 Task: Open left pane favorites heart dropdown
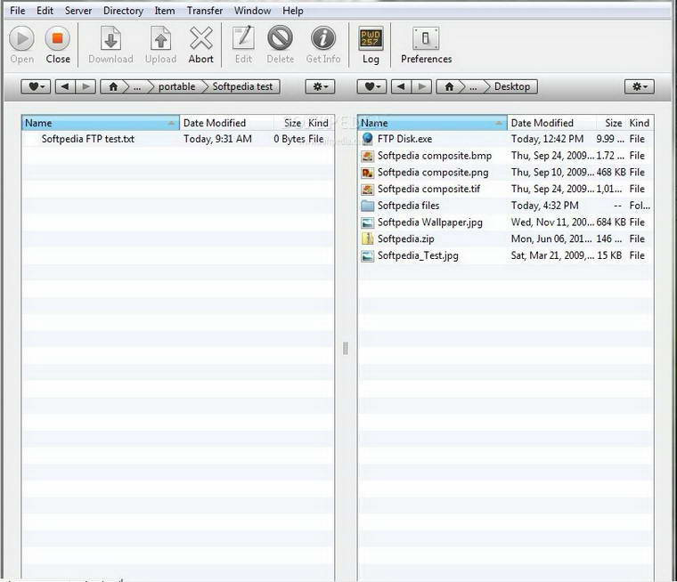pos(36,86)
